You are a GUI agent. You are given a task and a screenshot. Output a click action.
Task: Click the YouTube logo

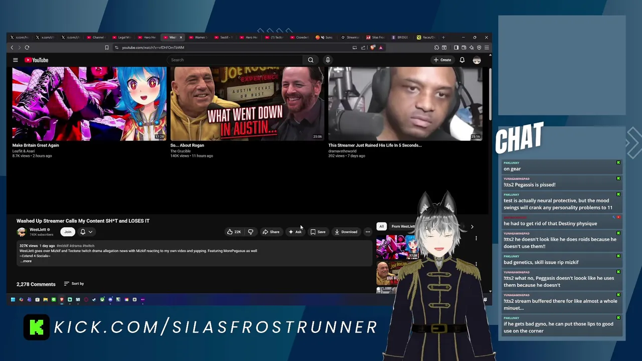(x=36, y=60)
